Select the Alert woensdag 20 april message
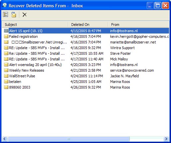Screen dimensions: 171x143 85,65
